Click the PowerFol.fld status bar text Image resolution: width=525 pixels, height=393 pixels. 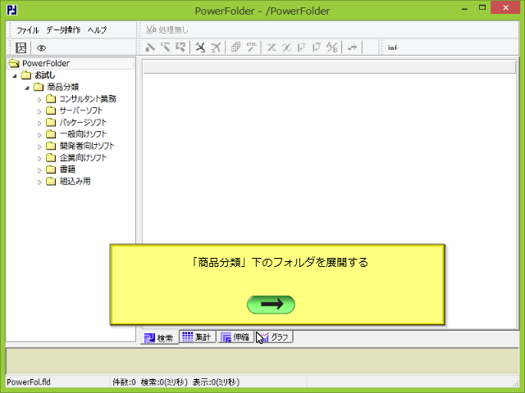point(29,382)
